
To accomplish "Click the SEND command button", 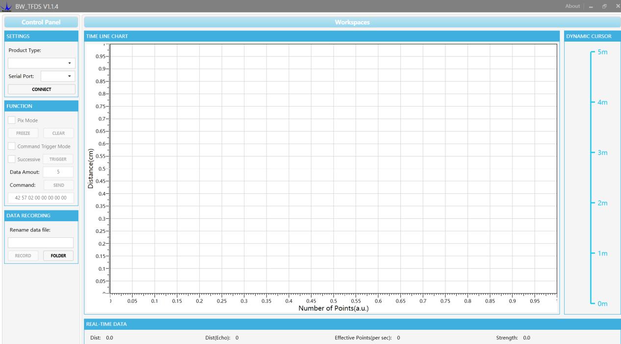I will pos(58,185).
